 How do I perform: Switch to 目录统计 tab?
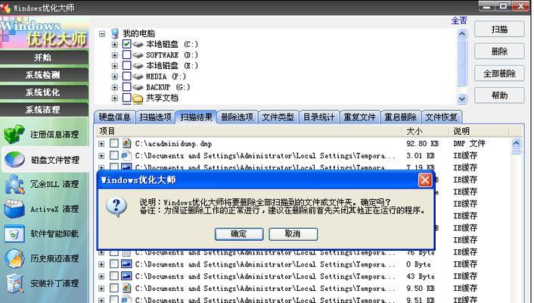tap(319, 117)
